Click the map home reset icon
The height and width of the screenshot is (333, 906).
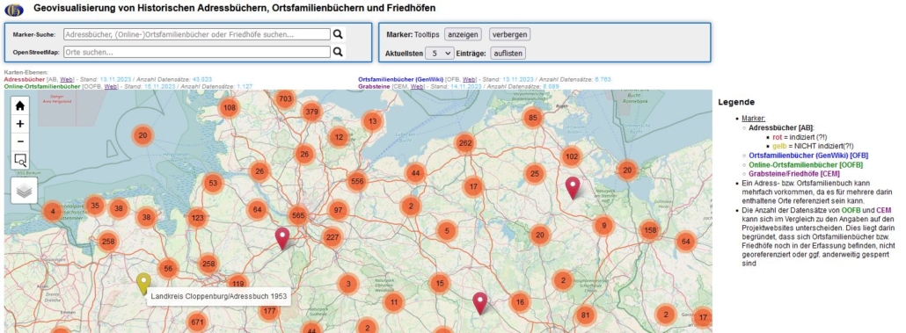tap(20, 105)
